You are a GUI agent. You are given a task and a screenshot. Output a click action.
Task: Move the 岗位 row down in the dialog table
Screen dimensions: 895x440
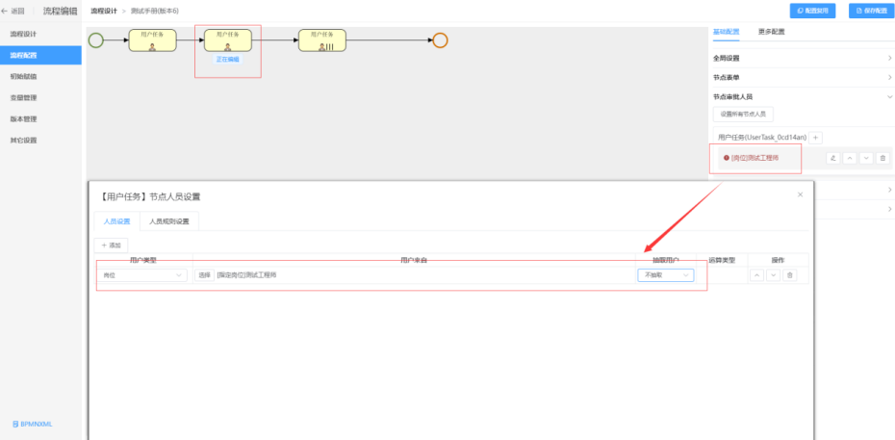(x=773, y=275)
